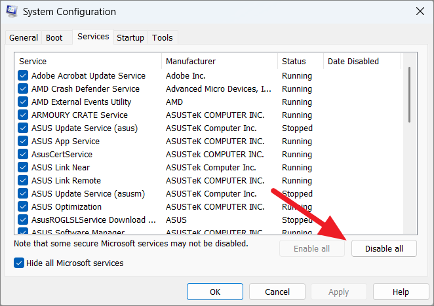This screenshot has width=434, height=306.
Task: Select 'ASUS Update Service (asusm)' entry
Action: point(88,194)
